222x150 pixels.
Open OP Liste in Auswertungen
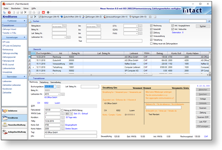[6, 42]
